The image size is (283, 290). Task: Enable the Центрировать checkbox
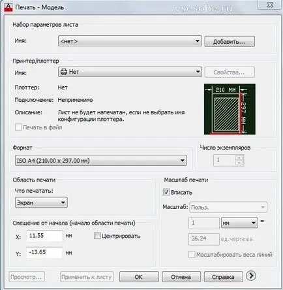(x=97, y=236)
